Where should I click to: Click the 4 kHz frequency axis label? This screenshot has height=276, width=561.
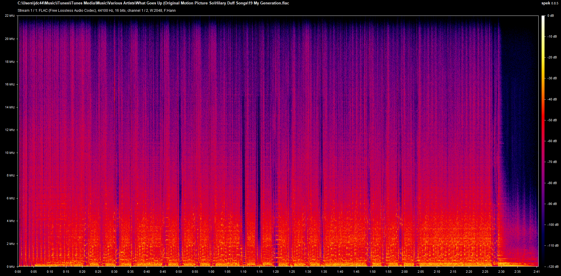pos(11,221)
